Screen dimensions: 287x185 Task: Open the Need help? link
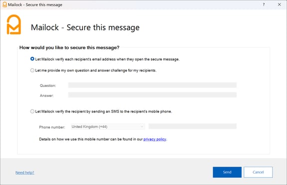pyautogui.click(x=25, y=173)
